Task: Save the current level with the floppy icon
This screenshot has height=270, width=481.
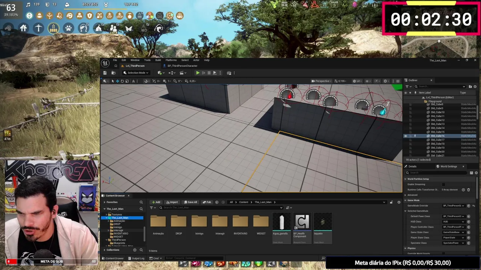Action: coord(105,73)
